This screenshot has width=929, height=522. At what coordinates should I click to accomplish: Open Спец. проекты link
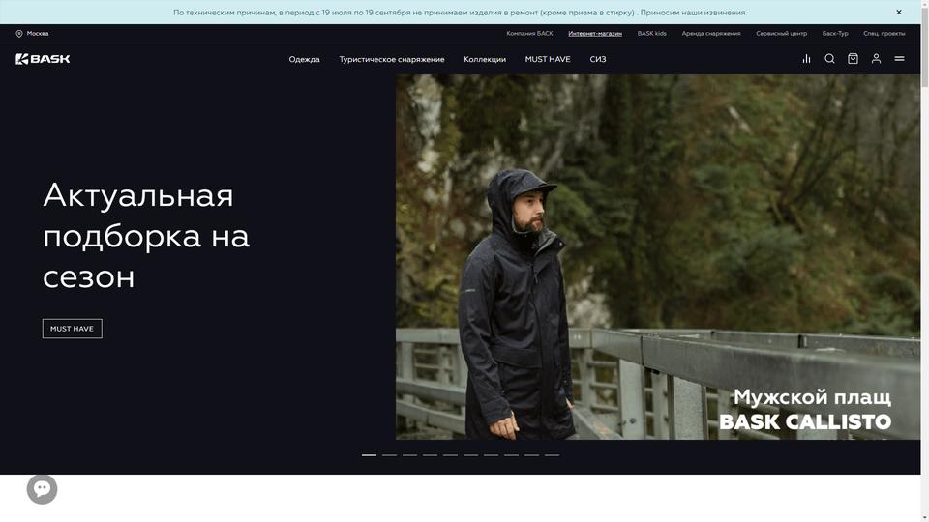tap(884, 34)
